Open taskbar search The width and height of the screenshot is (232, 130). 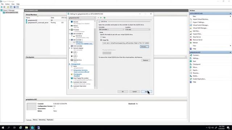tap(9, 127)
